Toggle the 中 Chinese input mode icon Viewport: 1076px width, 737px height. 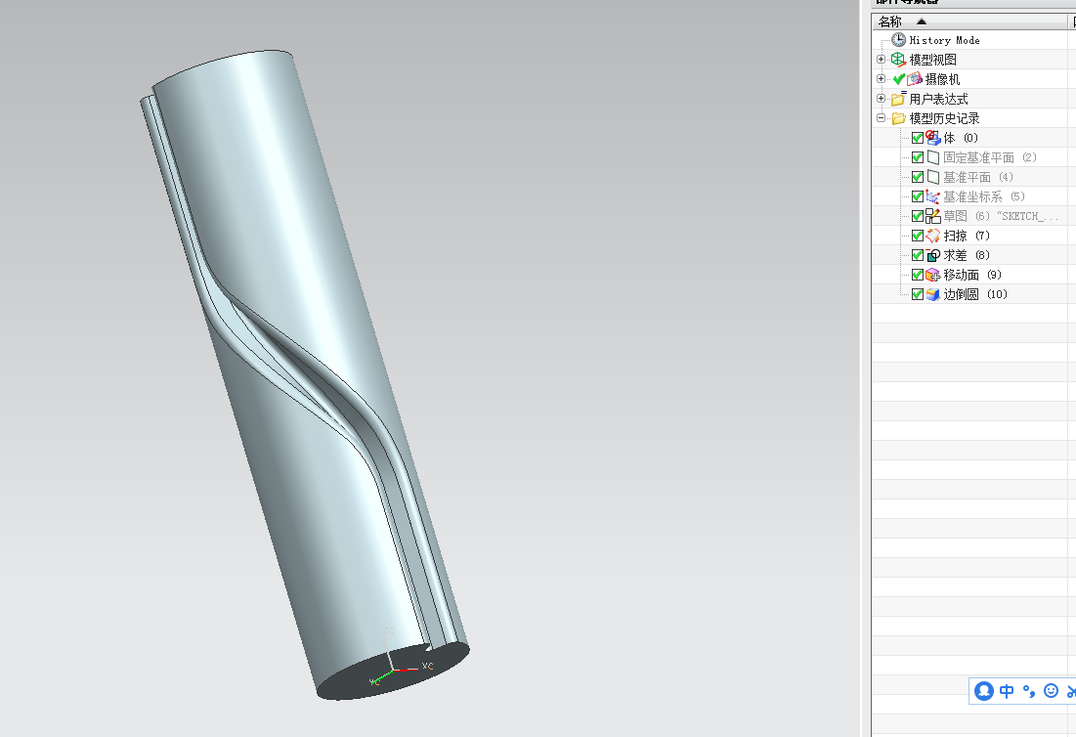tap(1007, 691)
